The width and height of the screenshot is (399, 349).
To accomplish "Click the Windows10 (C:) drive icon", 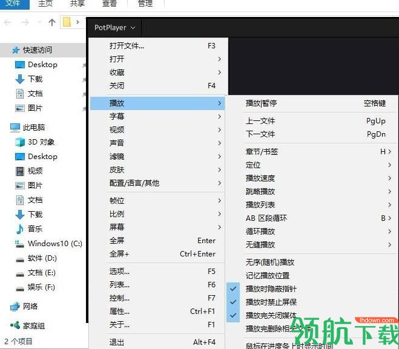I will pyautogui.click(x=19, y=244).
